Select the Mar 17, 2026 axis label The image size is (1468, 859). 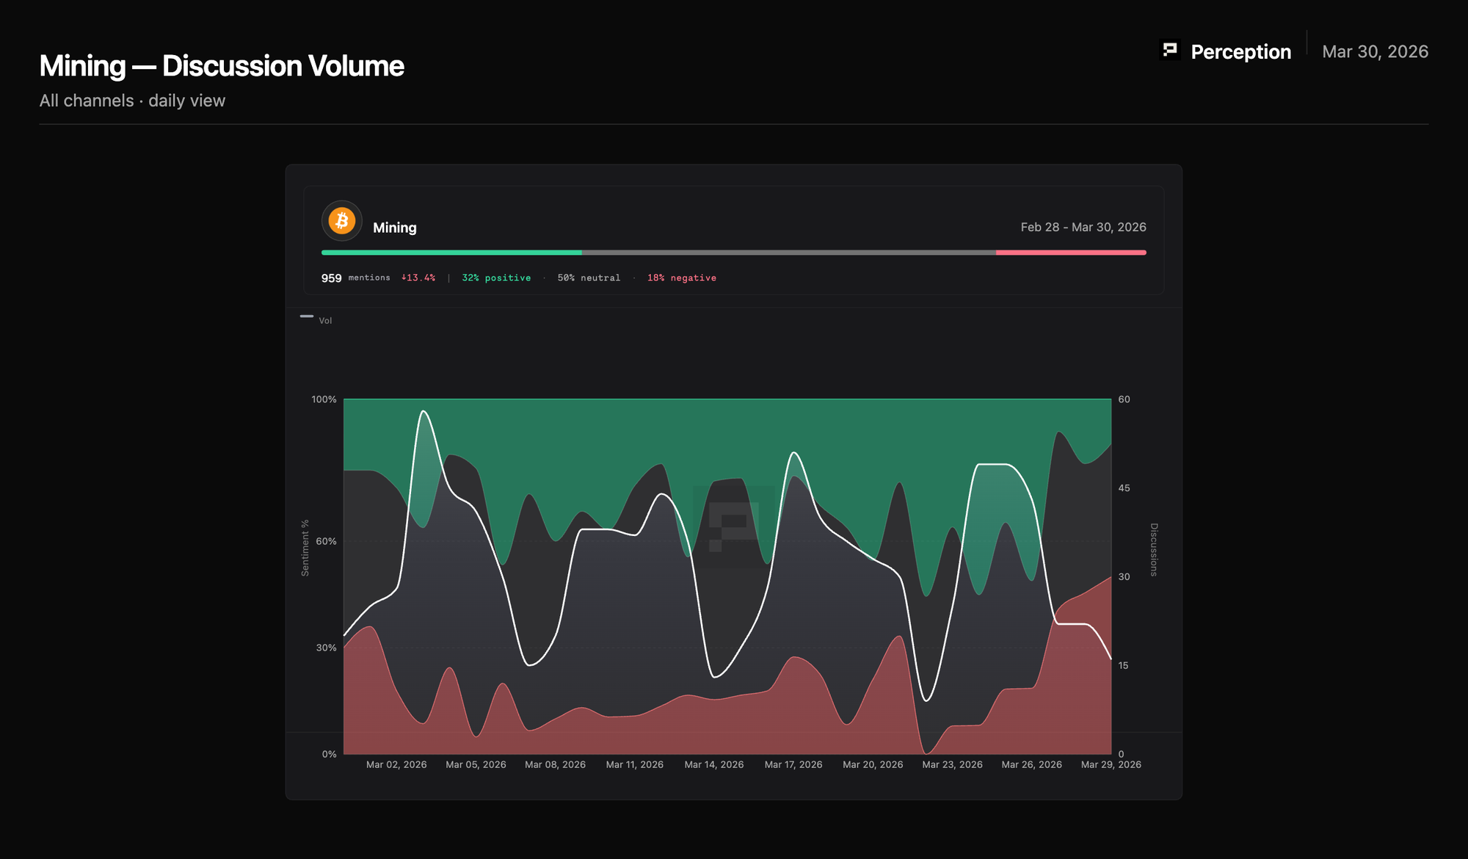coord(793,765)
